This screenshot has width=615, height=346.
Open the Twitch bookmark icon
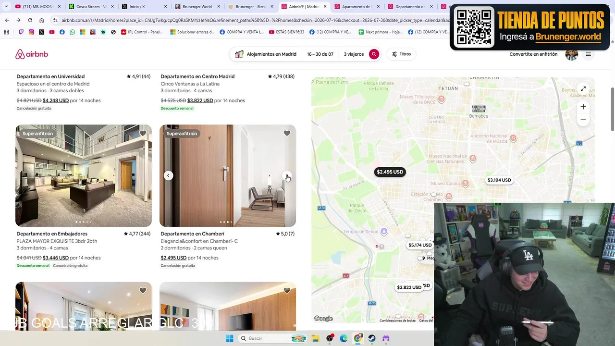[21, 32]
